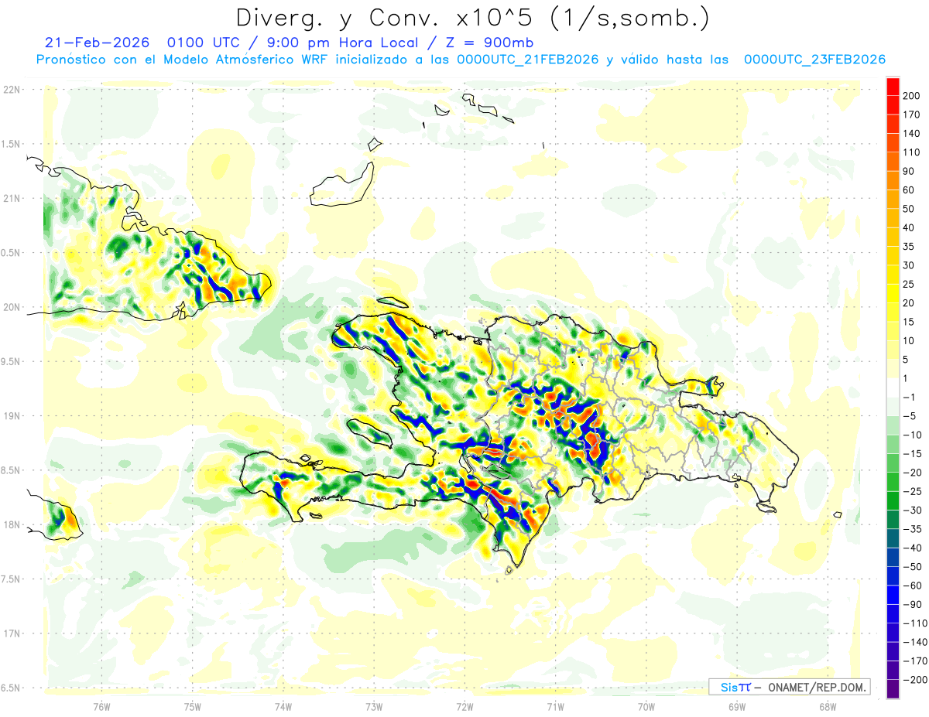Click the '17N' latitude label
The height and width of the screenshot is (717, 929).
[12, 633]
